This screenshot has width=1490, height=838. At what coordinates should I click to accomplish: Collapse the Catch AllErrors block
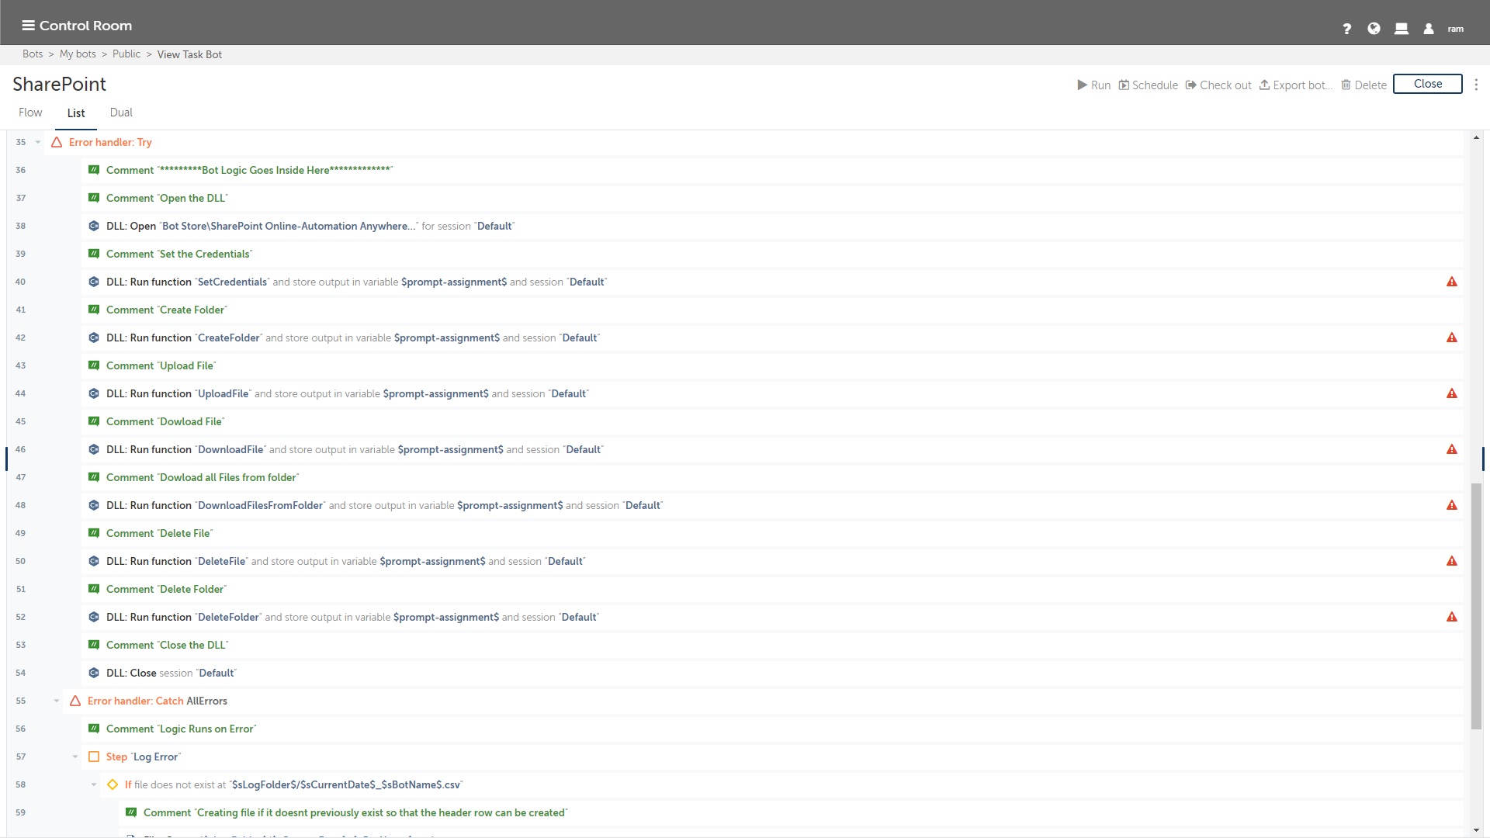click(57, 701)
